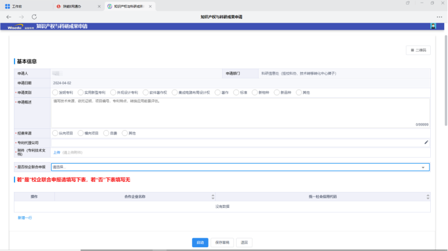Click the 上传 attachment link
Screen dimensions: 448x251
pos(56,153)
